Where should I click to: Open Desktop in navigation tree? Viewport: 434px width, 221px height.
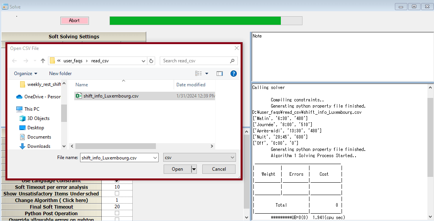click(x=32, y=128)
